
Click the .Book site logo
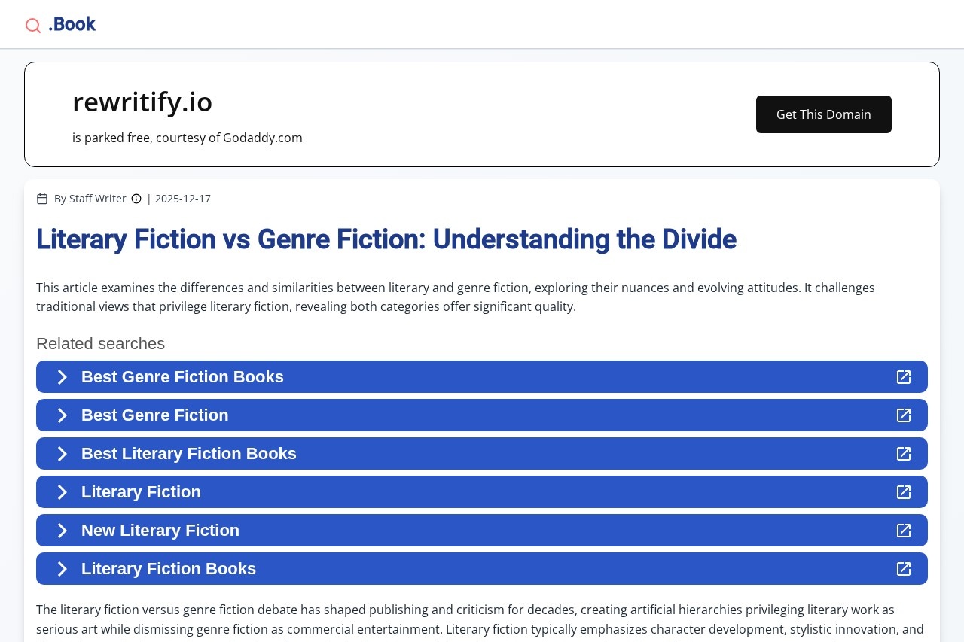(x=72, y=24)
